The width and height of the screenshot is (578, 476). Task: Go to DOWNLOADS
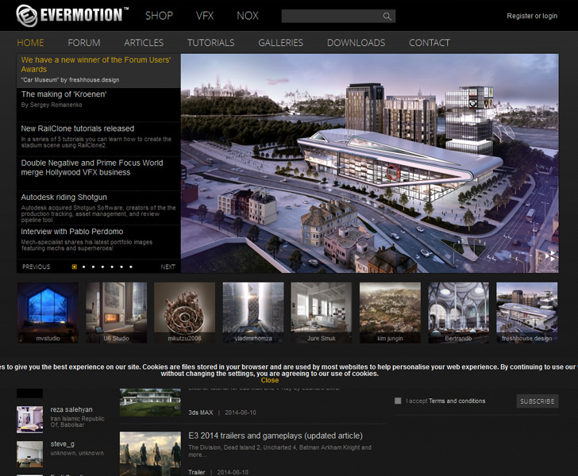coord(356,43)
